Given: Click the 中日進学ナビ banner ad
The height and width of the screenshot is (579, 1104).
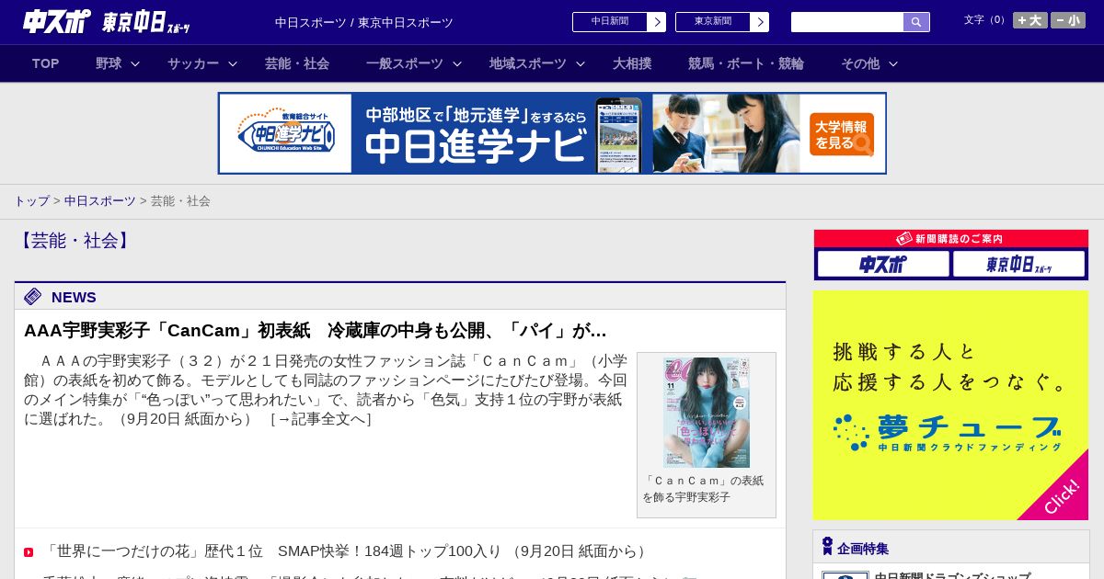Looking at the screenshot, I should 552,133.
